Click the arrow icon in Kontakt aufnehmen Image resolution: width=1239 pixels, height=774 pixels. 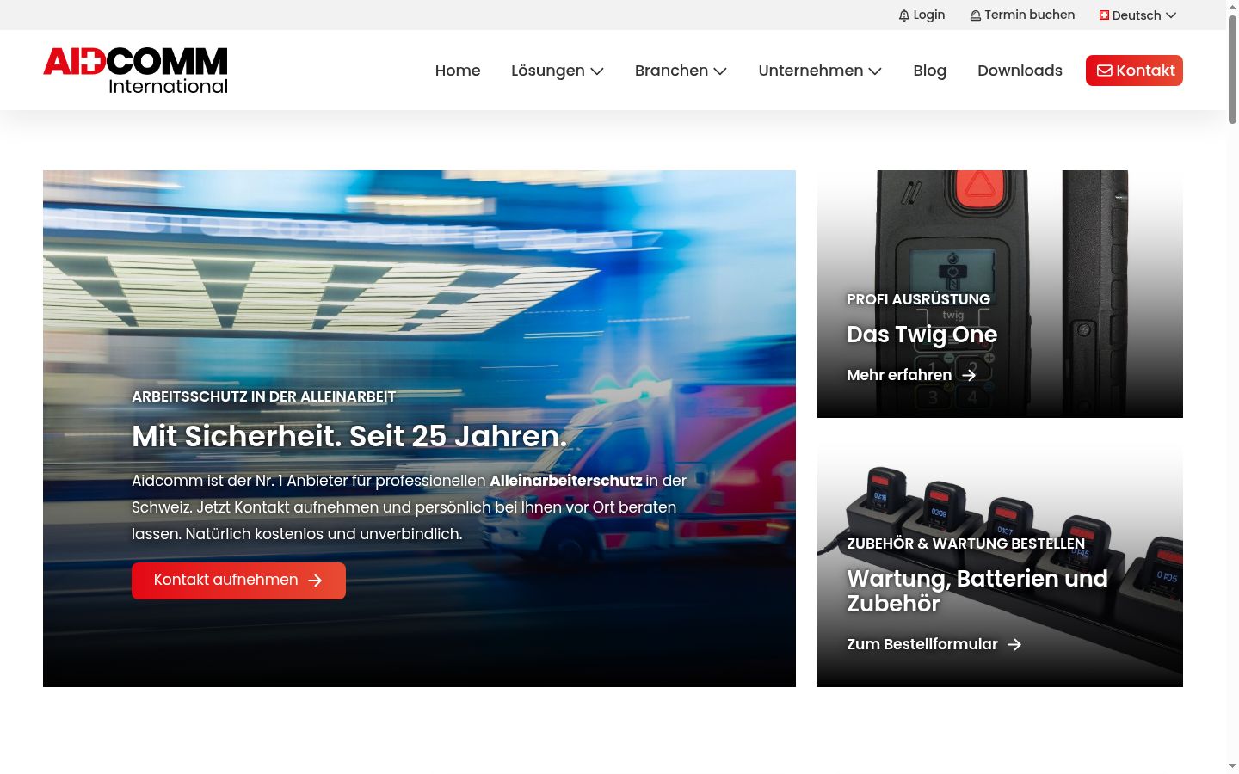point(315,580)
